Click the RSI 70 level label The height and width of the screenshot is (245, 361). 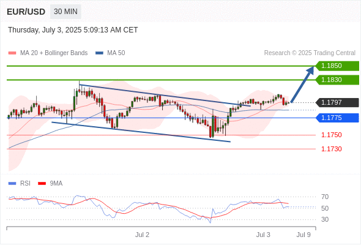tap(325, 197)
